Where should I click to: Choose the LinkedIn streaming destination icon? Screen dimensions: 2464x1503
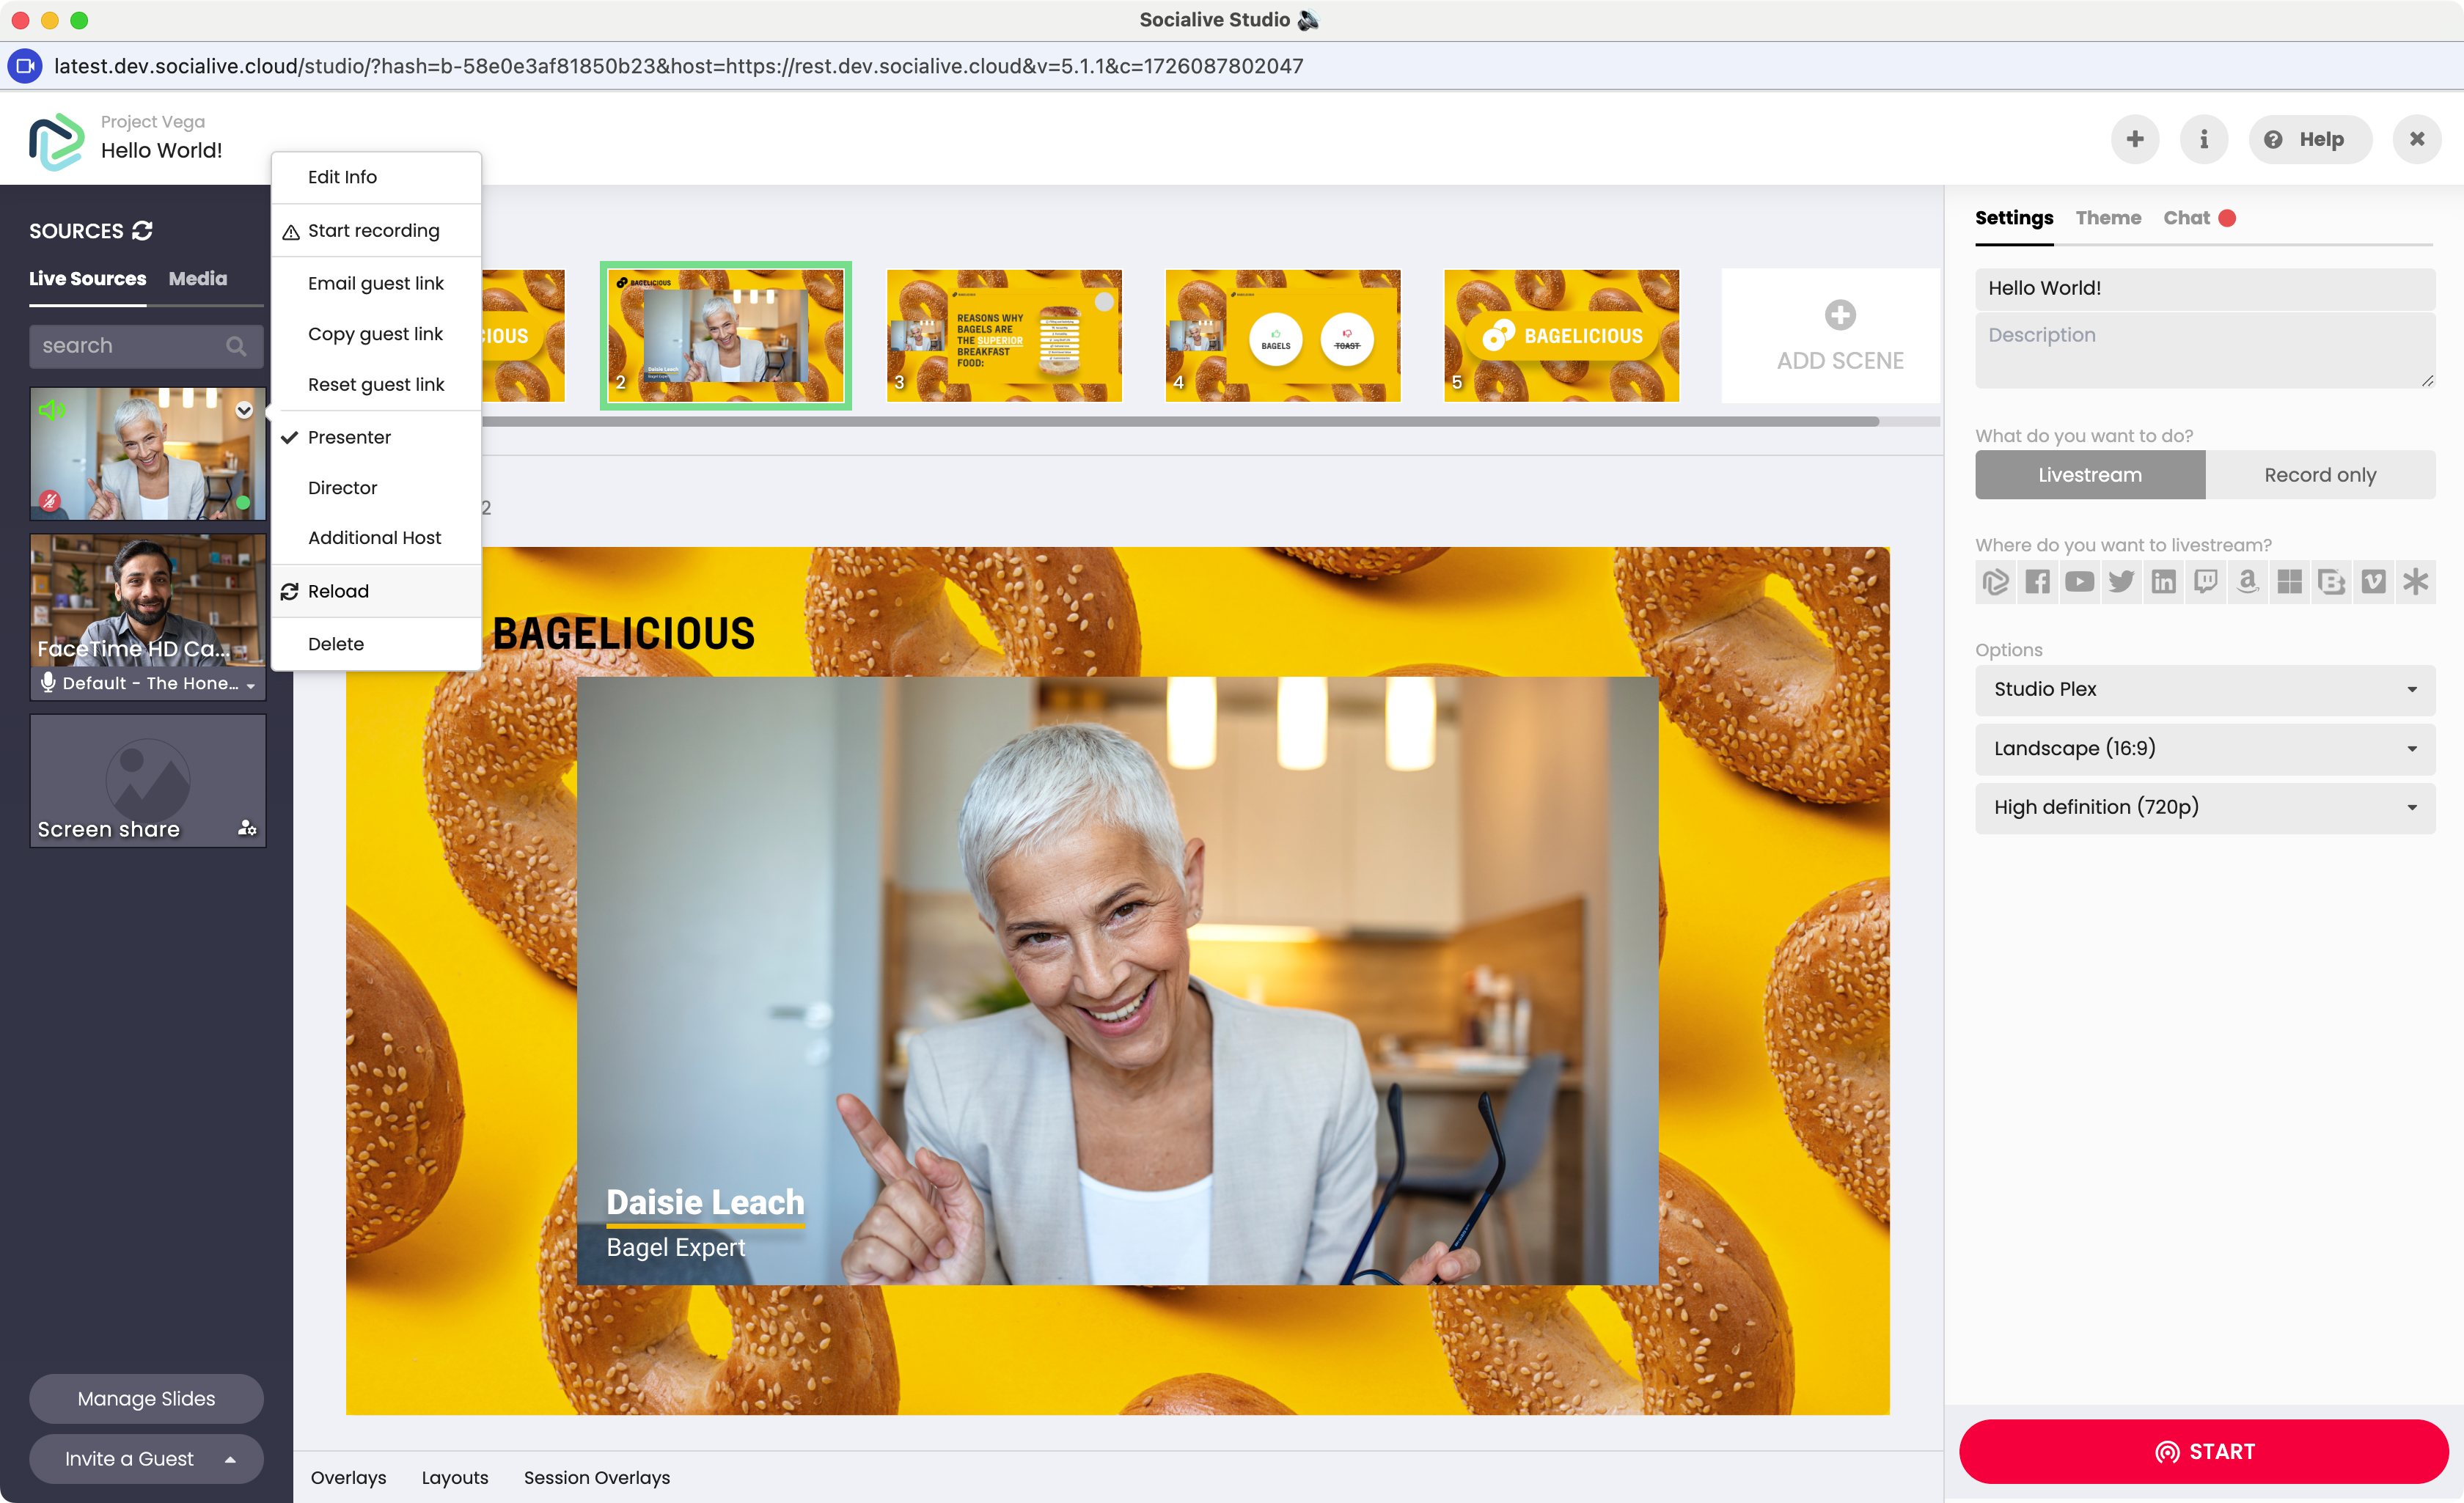point(2163,582)
